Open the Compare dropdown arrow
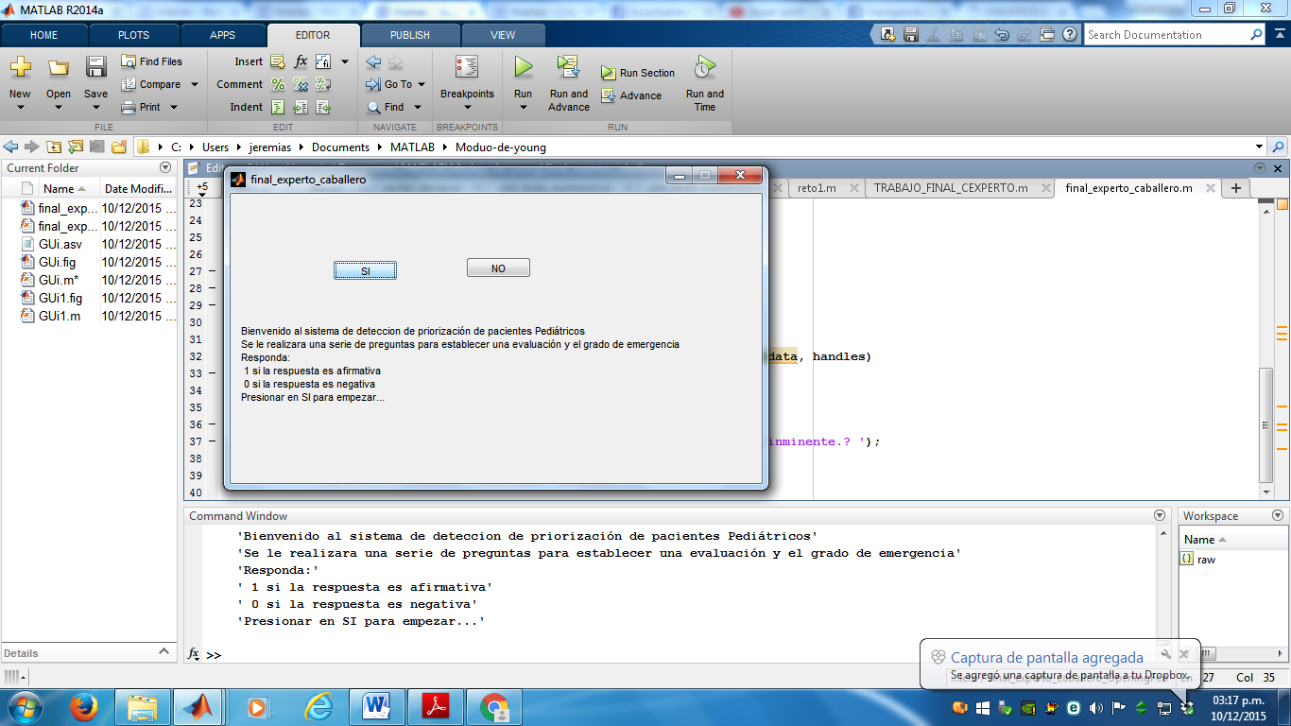 (x=195, y=84)
